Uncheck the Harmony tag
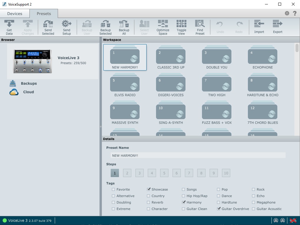 (x=184, y=202)
